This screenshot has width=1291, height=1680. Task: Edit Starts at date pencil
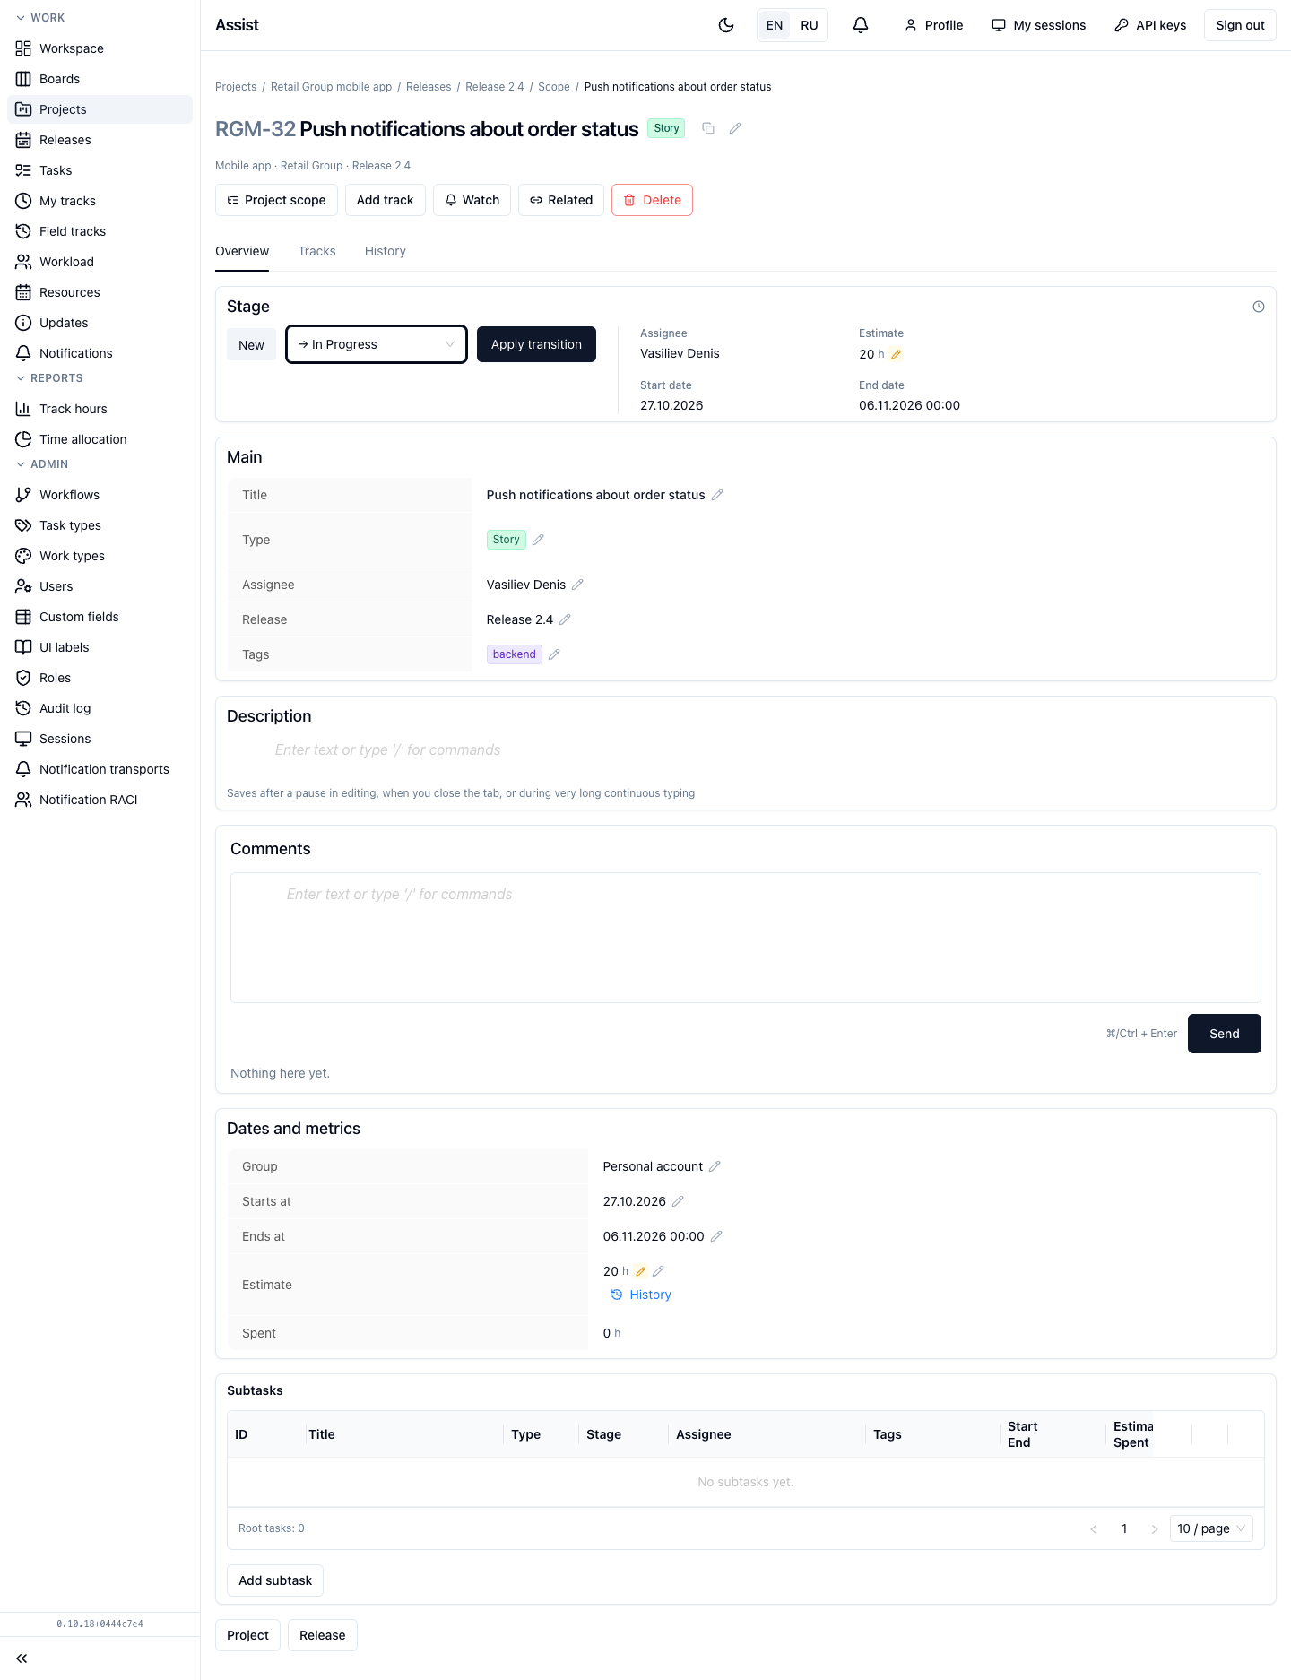(678, 1201)
